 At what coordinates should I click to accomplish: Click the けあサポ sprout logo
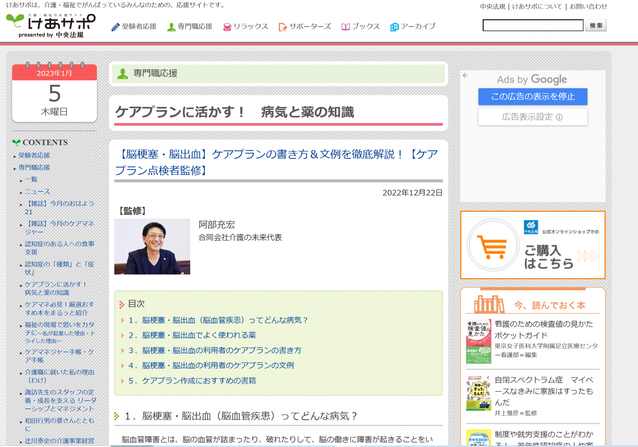[16, 21]
